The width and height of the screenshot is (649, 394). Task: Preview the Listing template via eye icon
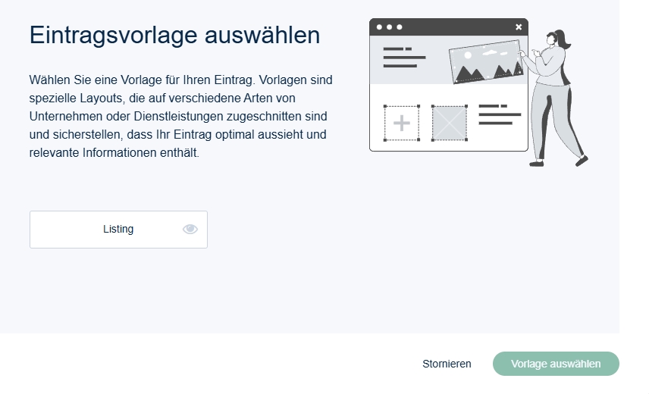[x=190, y=230]
